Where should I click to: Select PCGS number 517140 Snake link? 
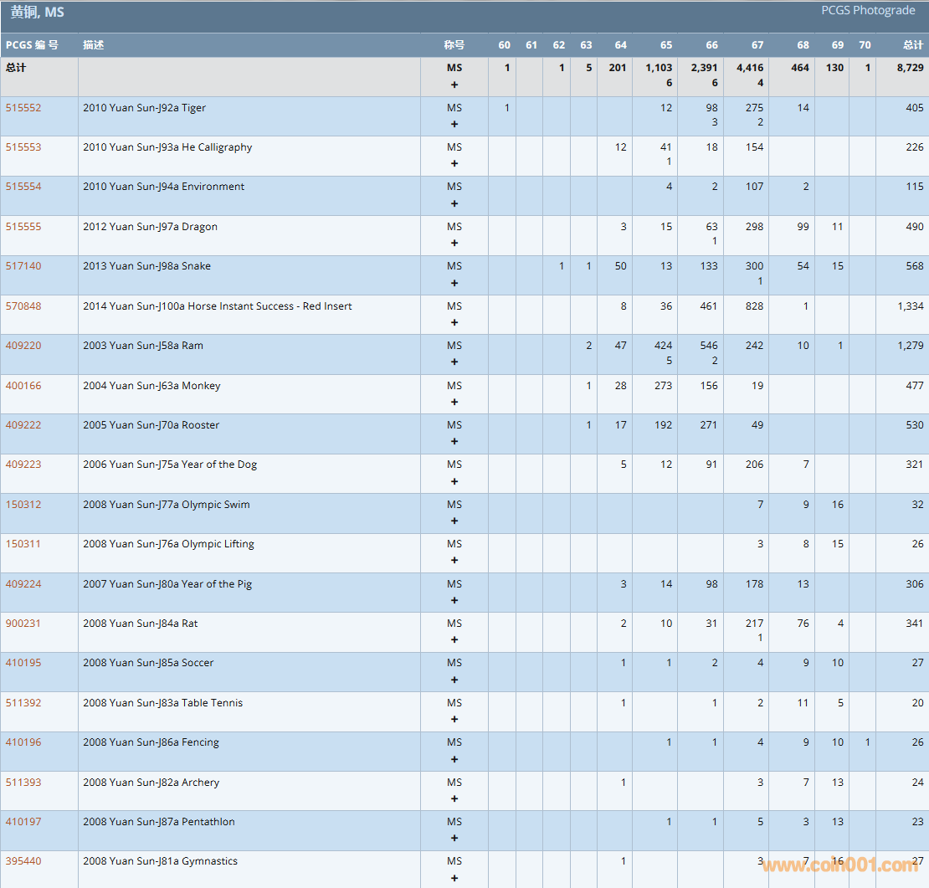(x=23, y=266)
